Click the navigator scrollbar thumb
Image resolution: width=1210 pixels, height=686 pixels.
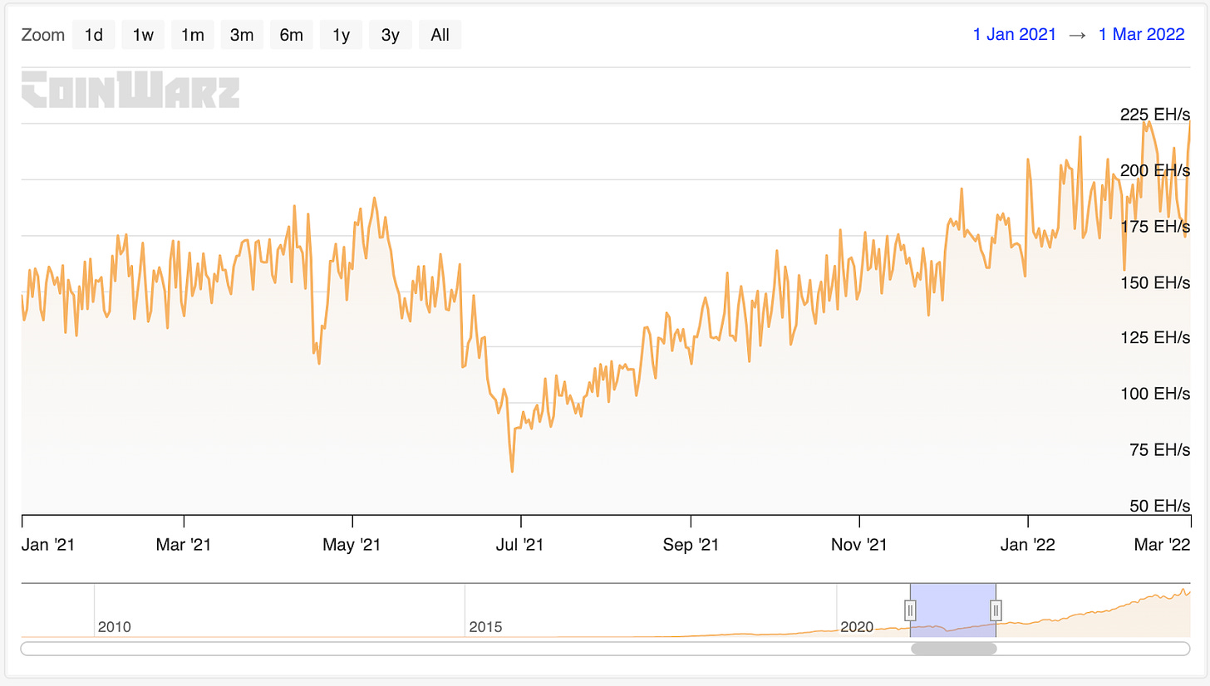pyautogui.click(x=953, y=649)
